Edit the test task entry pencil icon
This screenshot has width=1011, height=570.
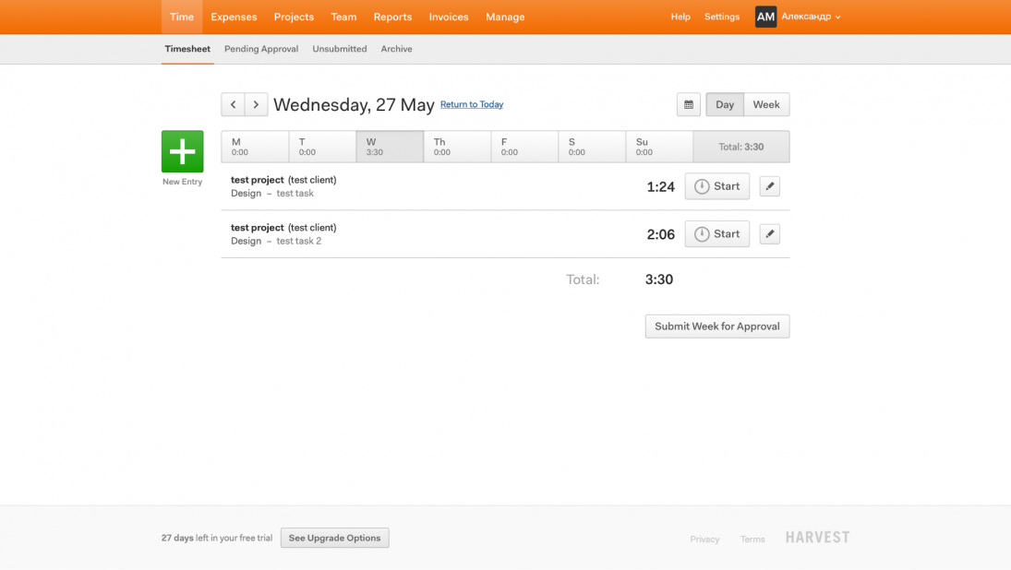[x=770, y=186]
